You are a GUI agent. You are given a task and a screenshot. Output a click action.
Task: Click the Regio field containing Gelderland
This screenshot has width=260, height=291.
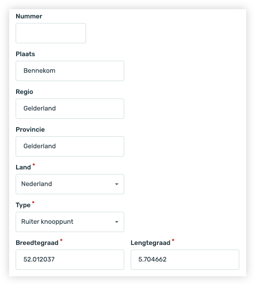[70, 109]
